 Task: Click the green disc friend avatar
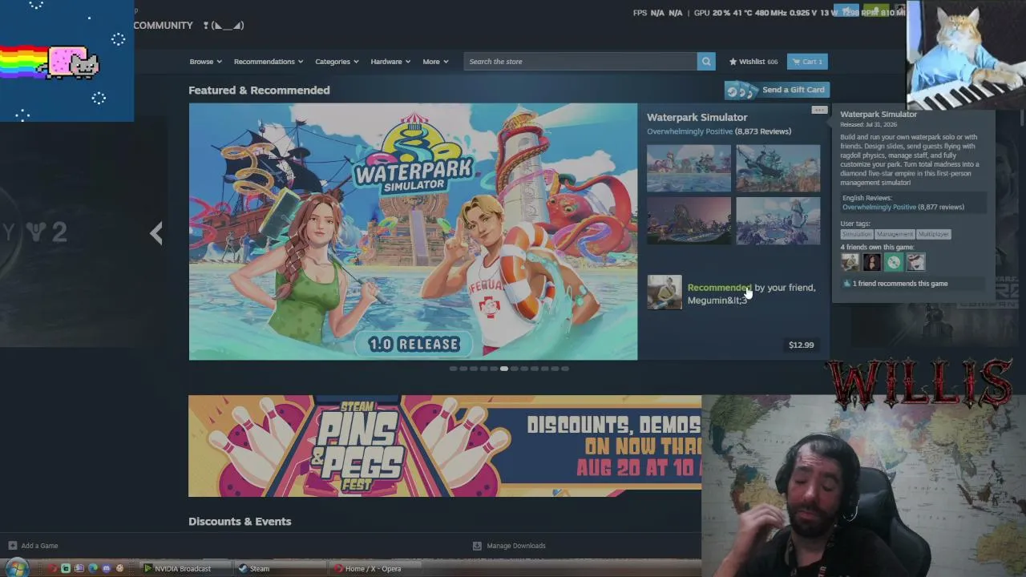(894, 262)
